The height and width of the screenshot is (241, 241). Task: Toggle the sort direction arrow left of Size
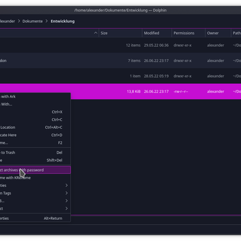(96, 33)
